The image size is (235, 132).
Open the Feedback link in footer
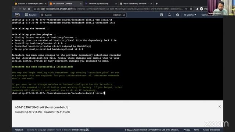click(19, 130)
